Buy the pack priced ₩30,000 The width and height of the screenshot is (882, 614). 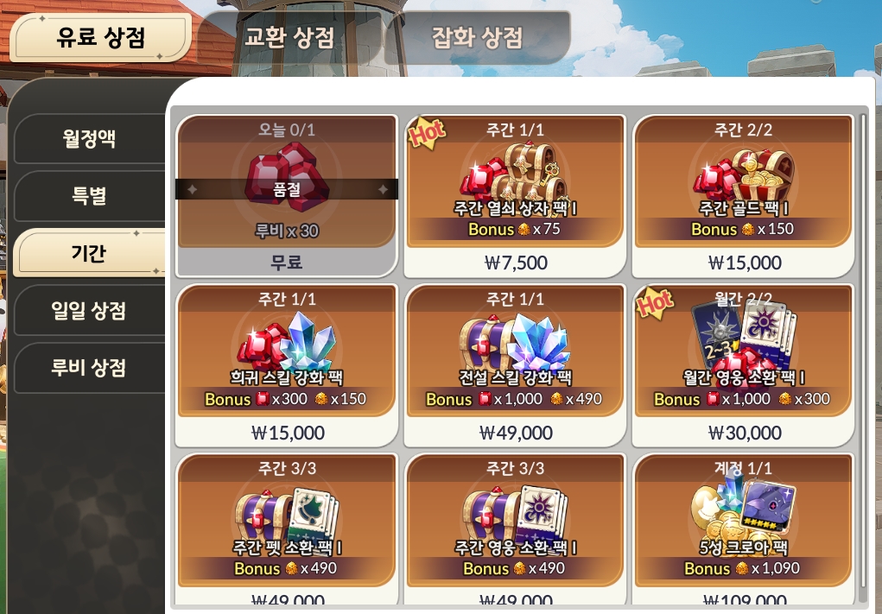point(744,433)
